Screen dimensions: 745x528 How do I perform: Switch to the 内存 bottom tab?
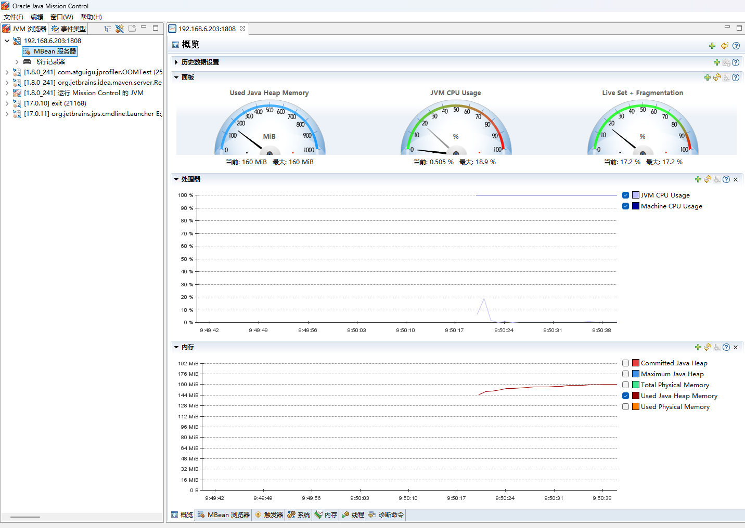326,515
